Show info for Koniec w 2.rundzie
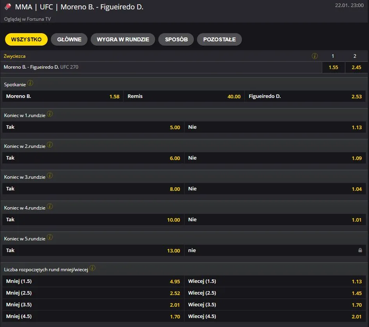369x327 pixels. coord(50,145)
